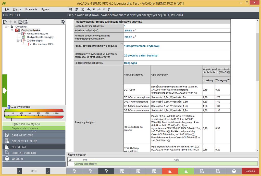This screenshot has height=176, width=261.
Task: Click the greyed-out Redo arrow icon
Action: coord(99,9)
